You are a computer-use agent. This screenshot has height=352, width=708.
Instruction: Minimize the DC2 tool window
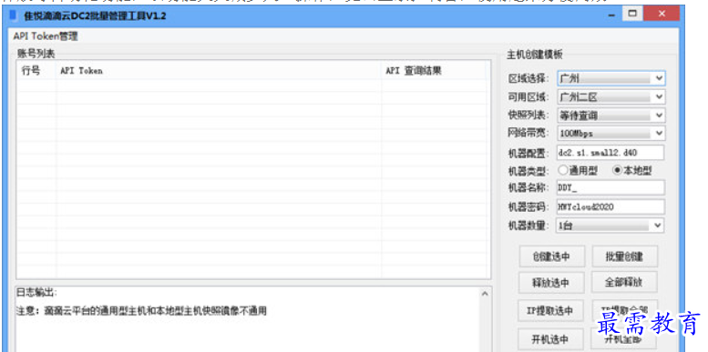pos(611,14)
